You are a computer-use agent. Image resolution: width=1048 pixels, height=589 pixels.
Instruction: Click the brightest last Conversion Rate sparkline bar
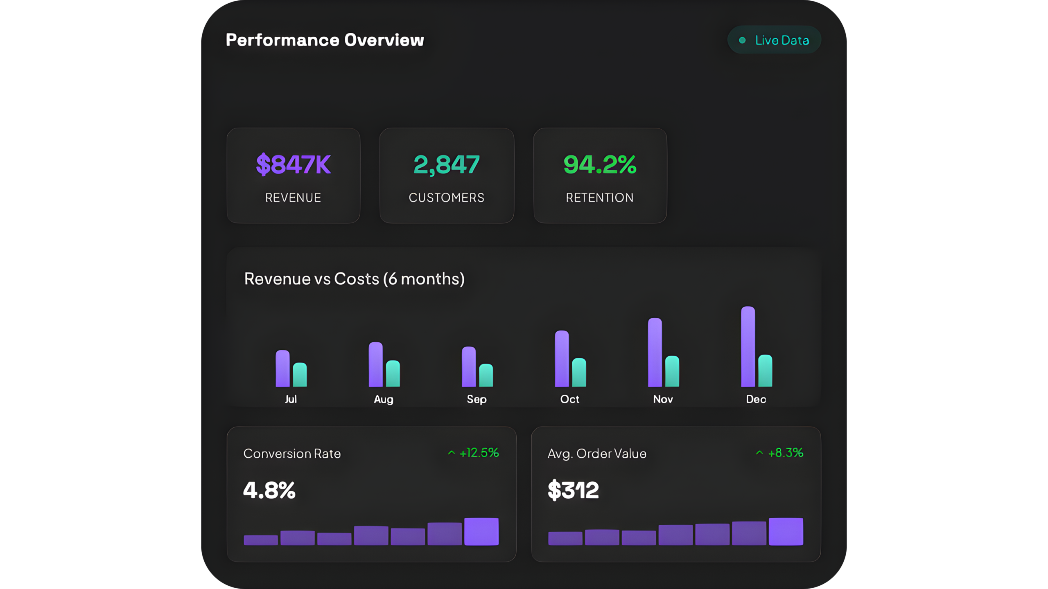(x=481, y=531)
